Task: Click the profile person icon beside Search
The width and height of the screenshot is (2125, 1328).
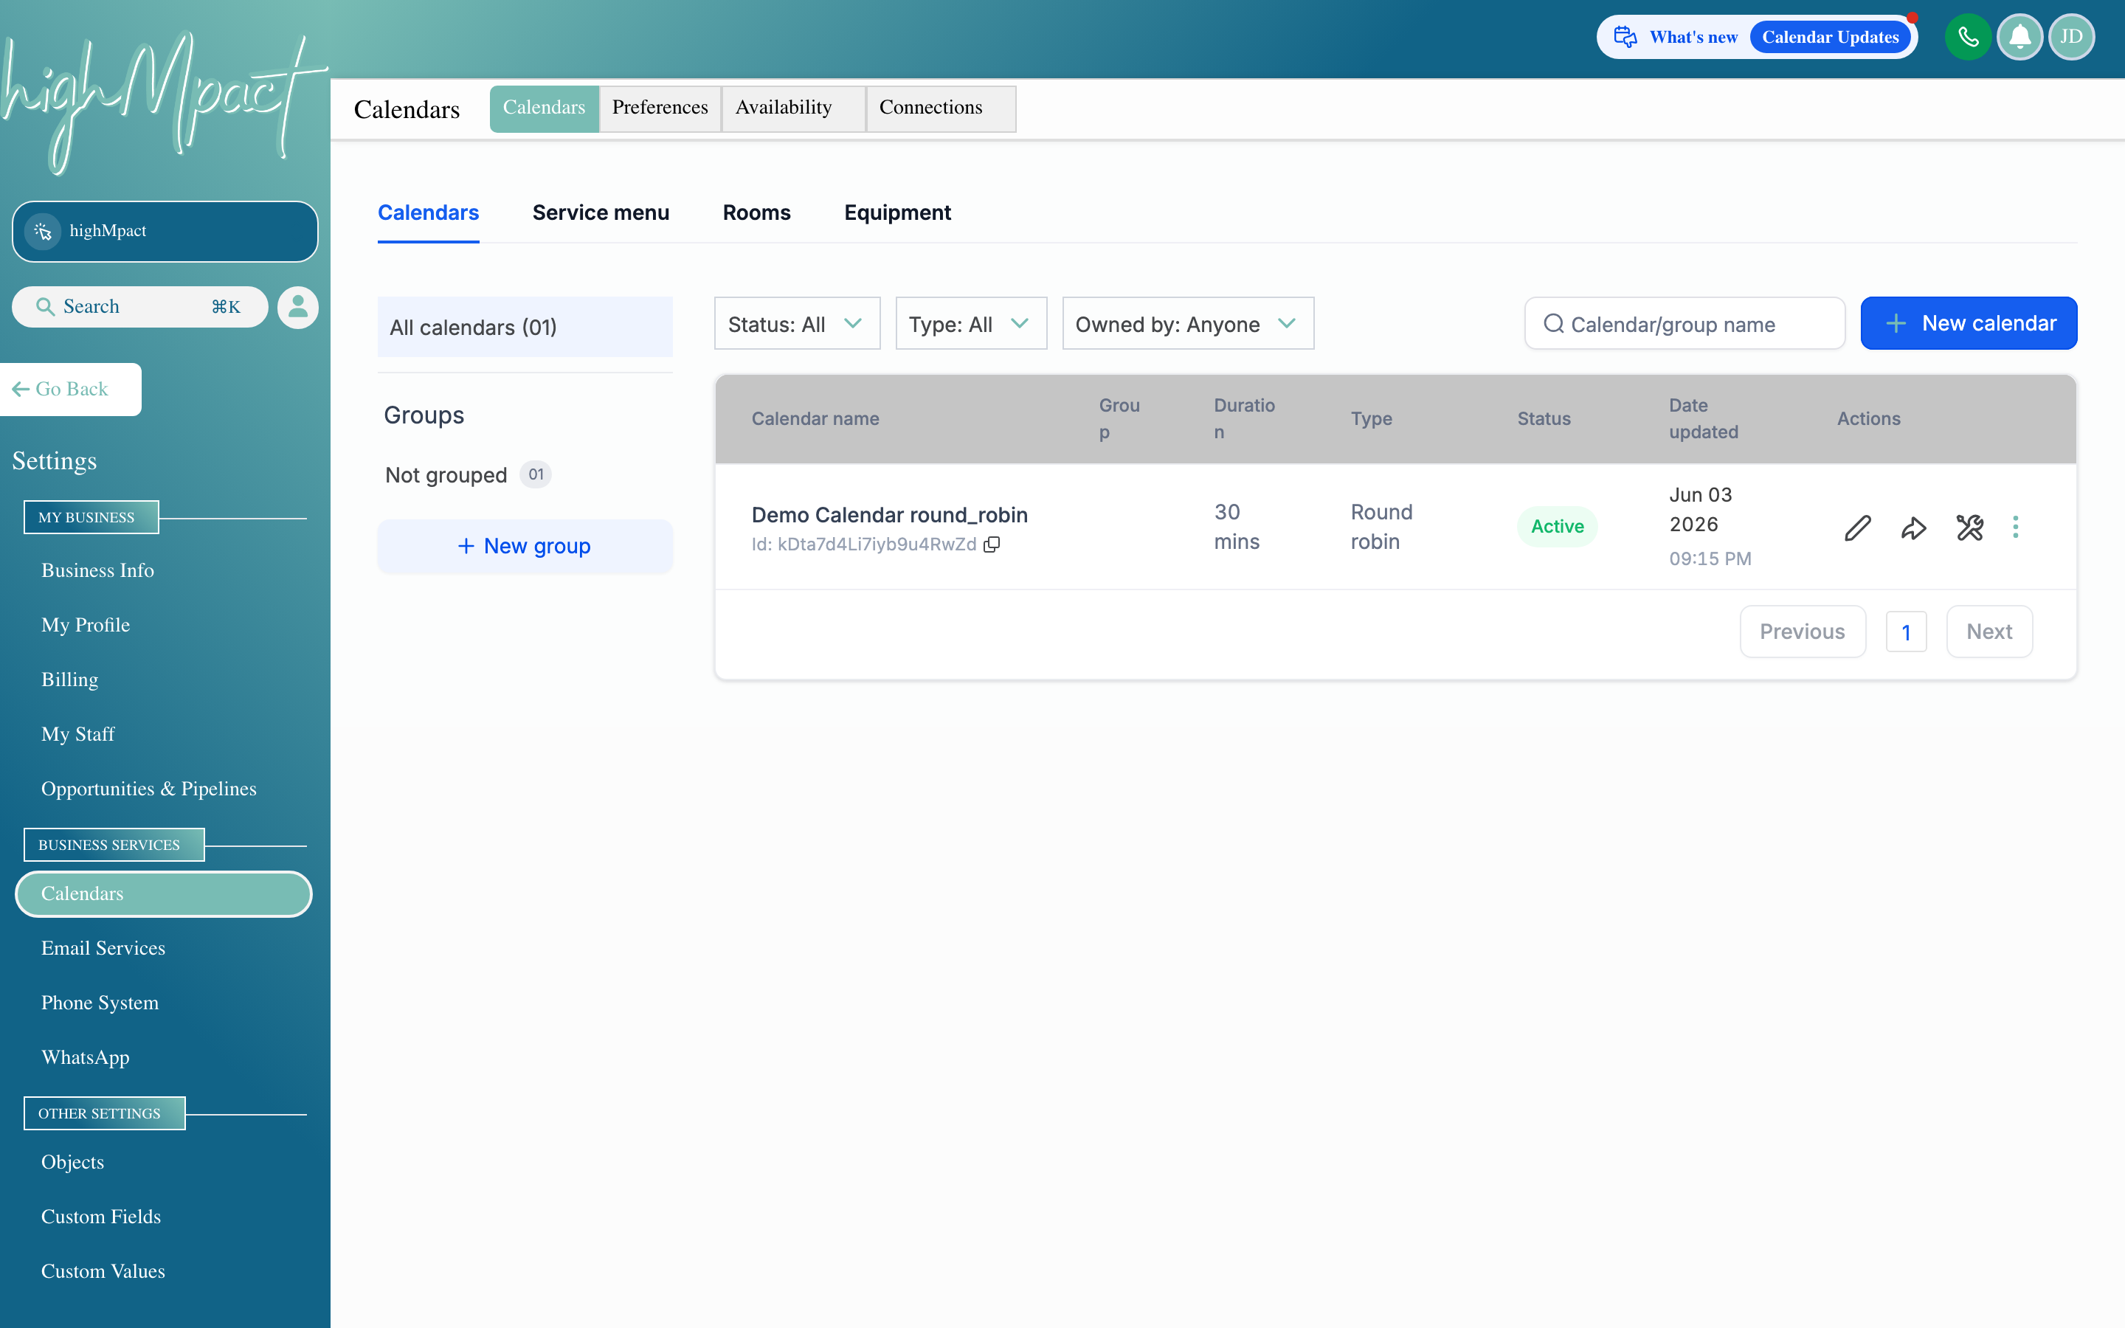Action: (297, 308)
